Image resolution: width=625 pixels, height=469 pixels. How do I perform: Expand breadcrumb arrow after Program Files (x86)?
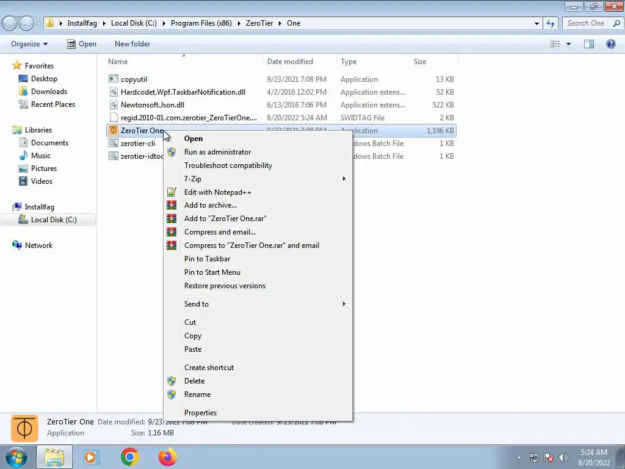coord(239,23)
